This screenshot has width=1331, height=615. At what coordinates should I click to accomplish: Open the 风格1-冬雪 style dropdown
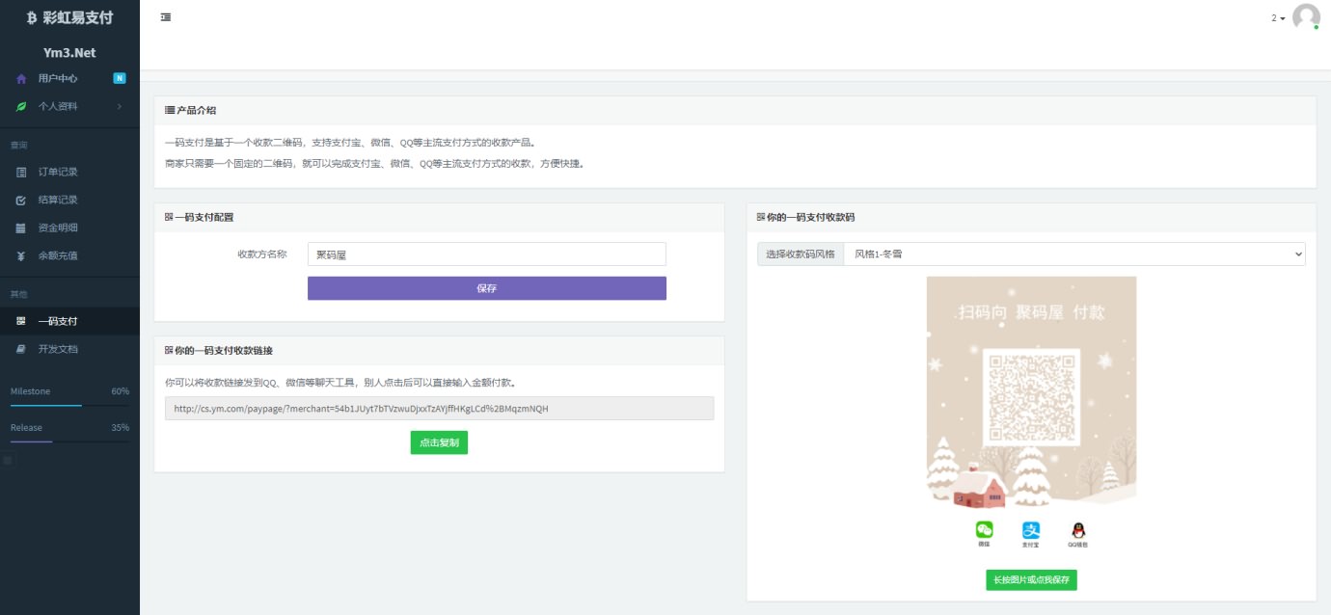1074,254
